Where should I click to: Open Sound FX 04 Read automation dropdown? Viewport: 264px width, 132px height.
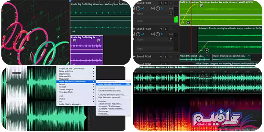pyautogui.click(x=154, y=49)
